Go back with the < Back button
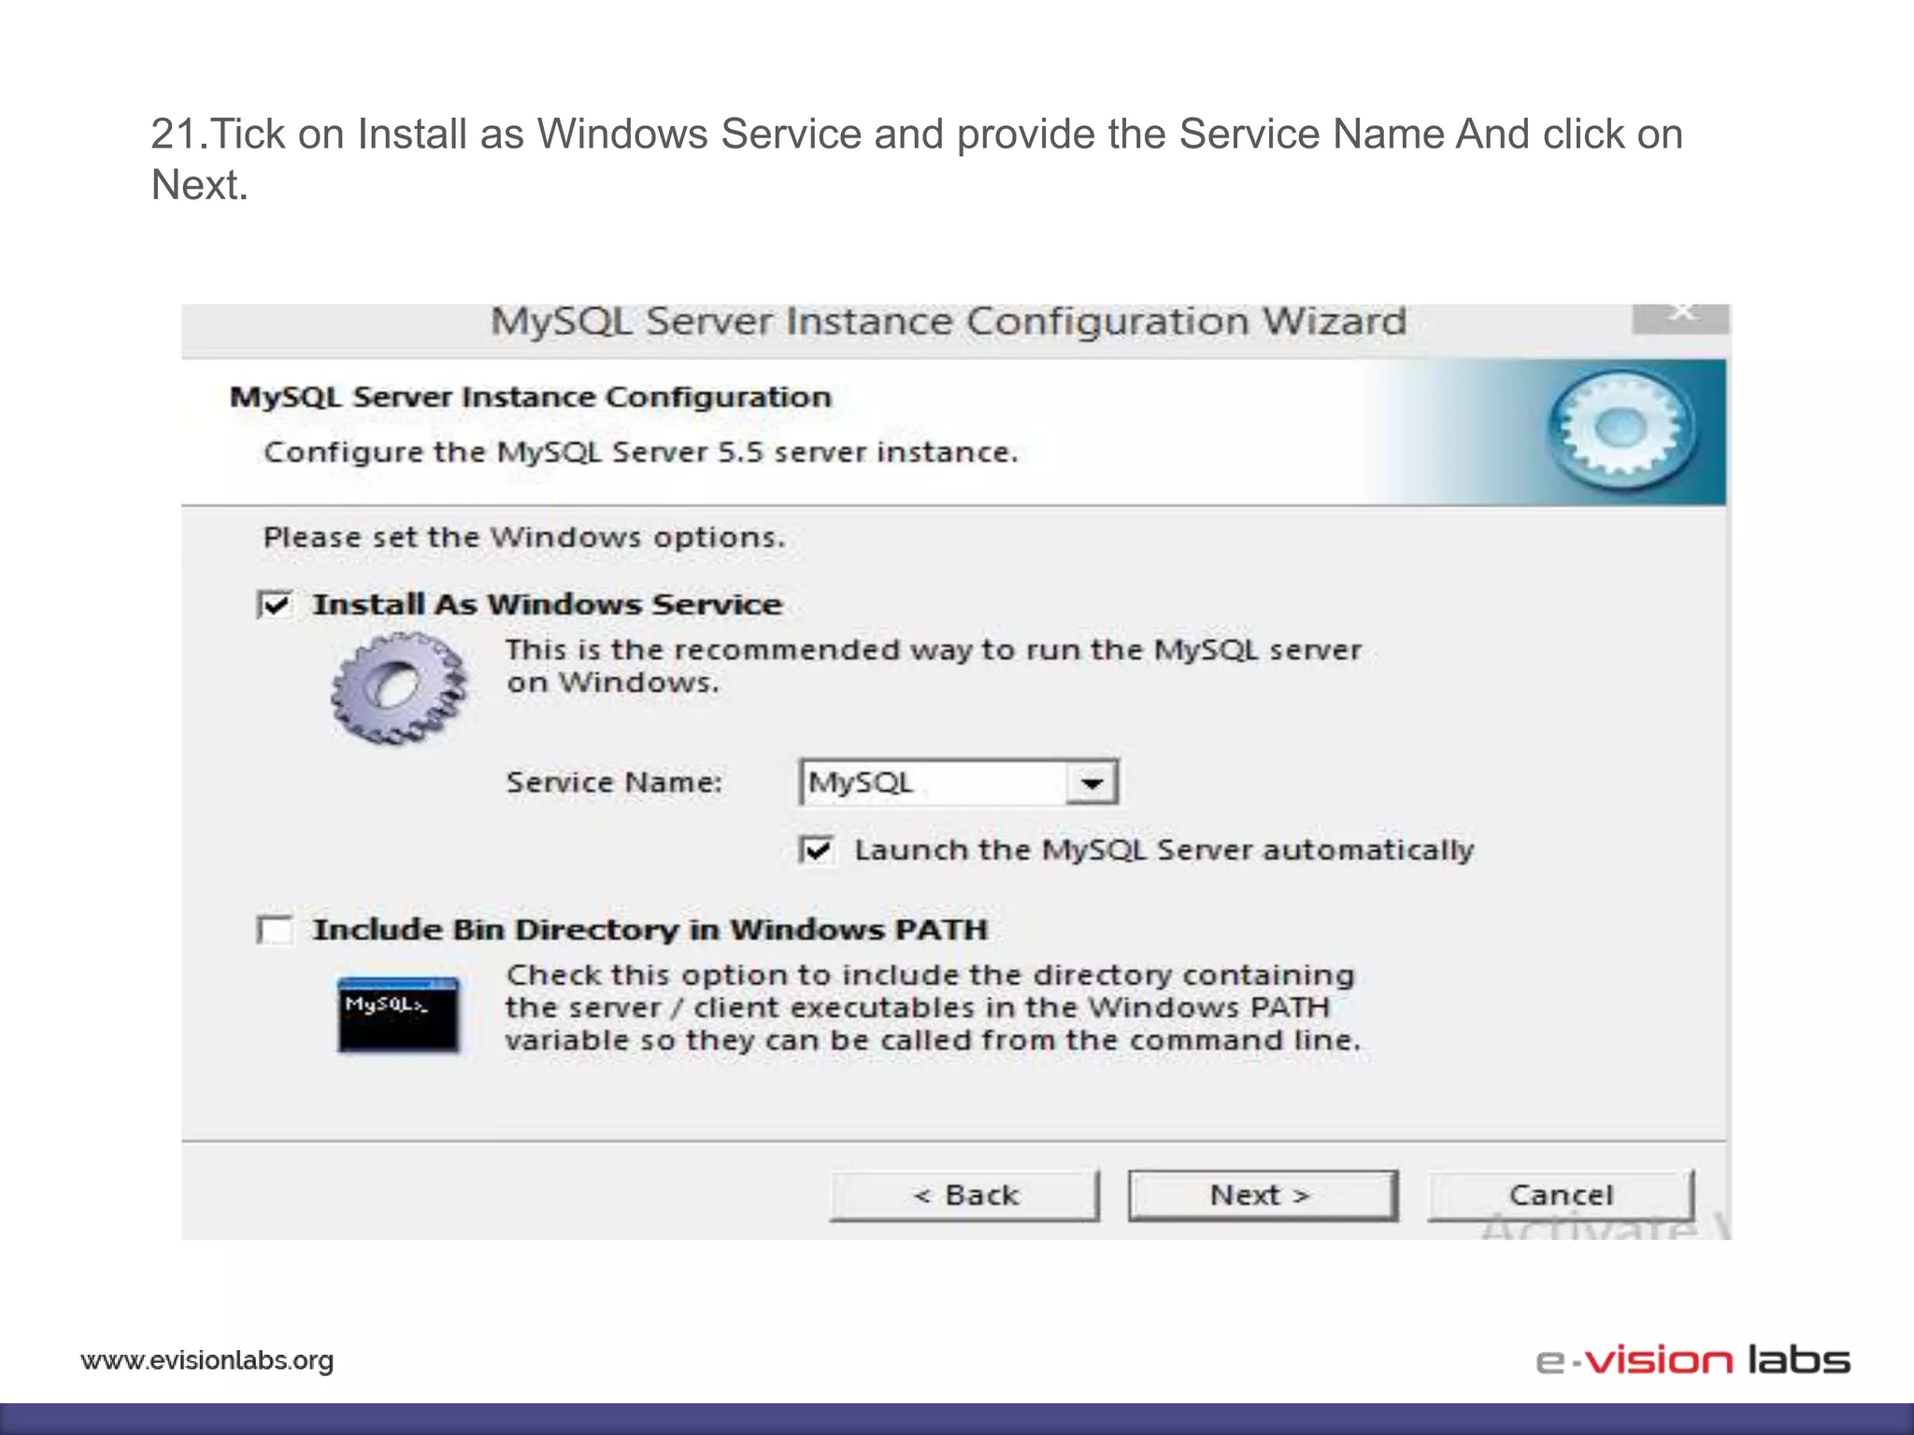The width and height of the screenshot is (1914, 1435). click(964, 1195)
